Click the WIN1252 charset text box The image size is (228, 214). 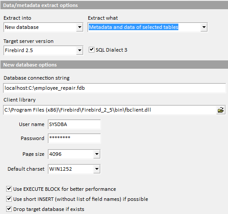(71, 169)
